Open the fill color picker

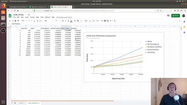pos(75,21)
